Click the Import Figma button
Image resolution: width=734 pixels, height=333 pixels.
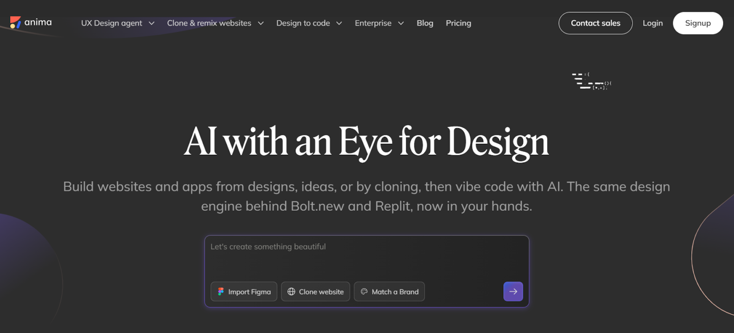[244, 291]
